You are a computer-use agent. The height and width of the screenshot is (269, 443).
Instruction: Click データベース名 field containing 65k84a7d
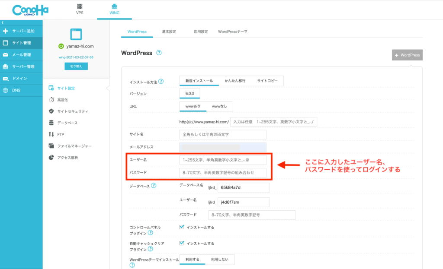click(x=244, y=187)
